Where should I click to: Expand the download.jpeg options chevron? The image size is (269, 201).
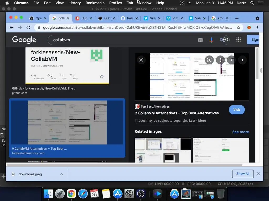click(x=61, y=174)
